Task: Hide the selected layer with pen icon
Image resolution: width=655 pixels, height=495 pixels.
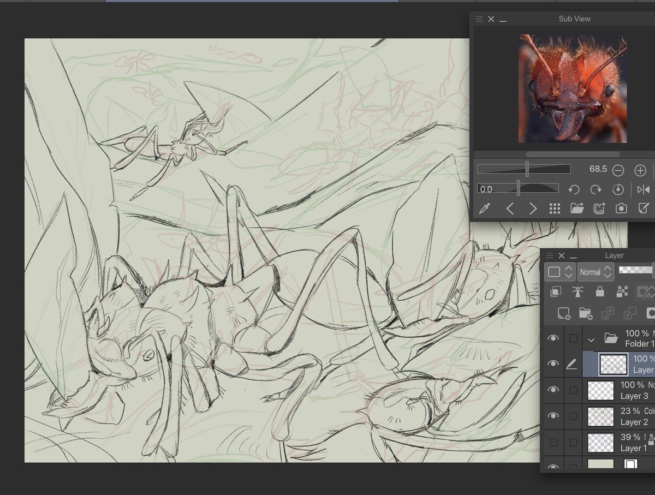Action: coord(553,364)
